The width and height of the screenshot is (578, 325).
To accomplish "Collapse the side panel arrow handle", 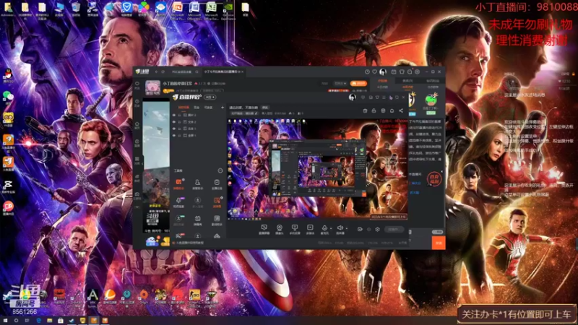I will 142,164.
